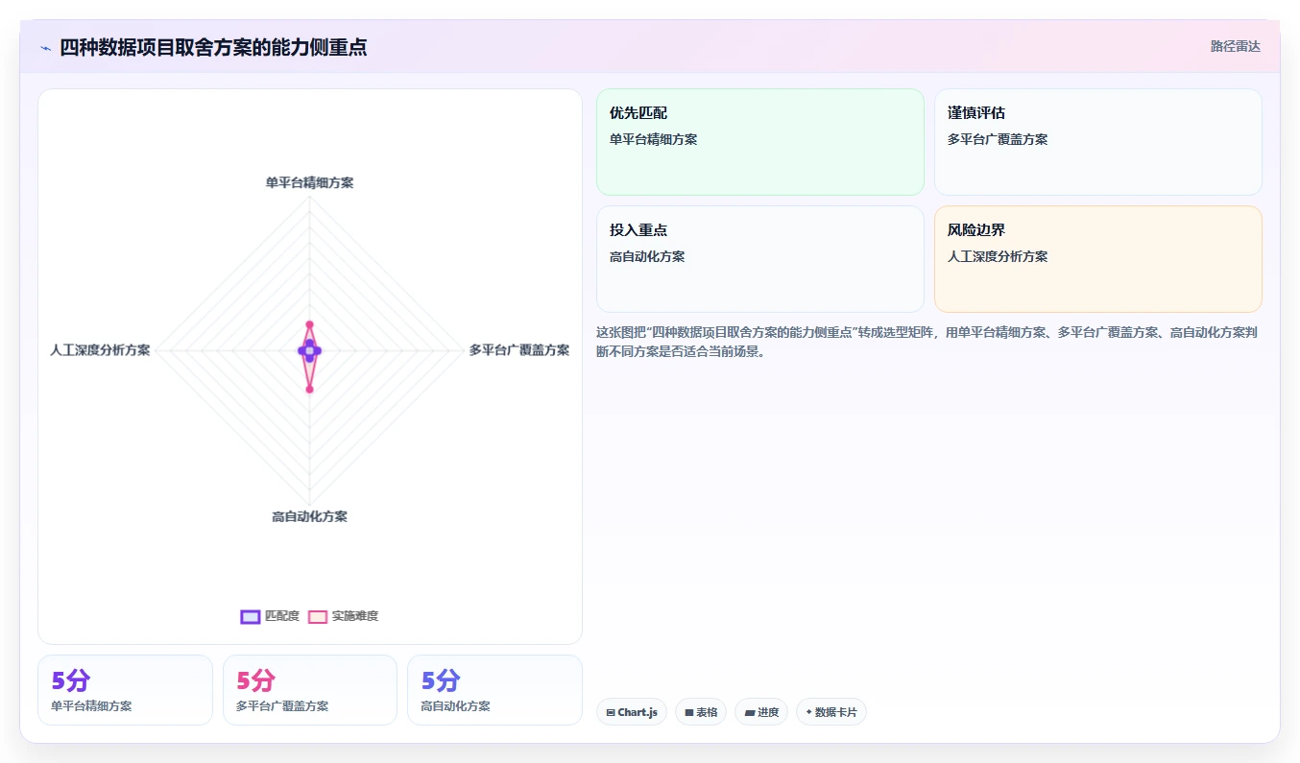Screen dimensions: 1300x763
Task: Click 高自动化方案 caption under blue score
Action: click(x=455, y=706)
